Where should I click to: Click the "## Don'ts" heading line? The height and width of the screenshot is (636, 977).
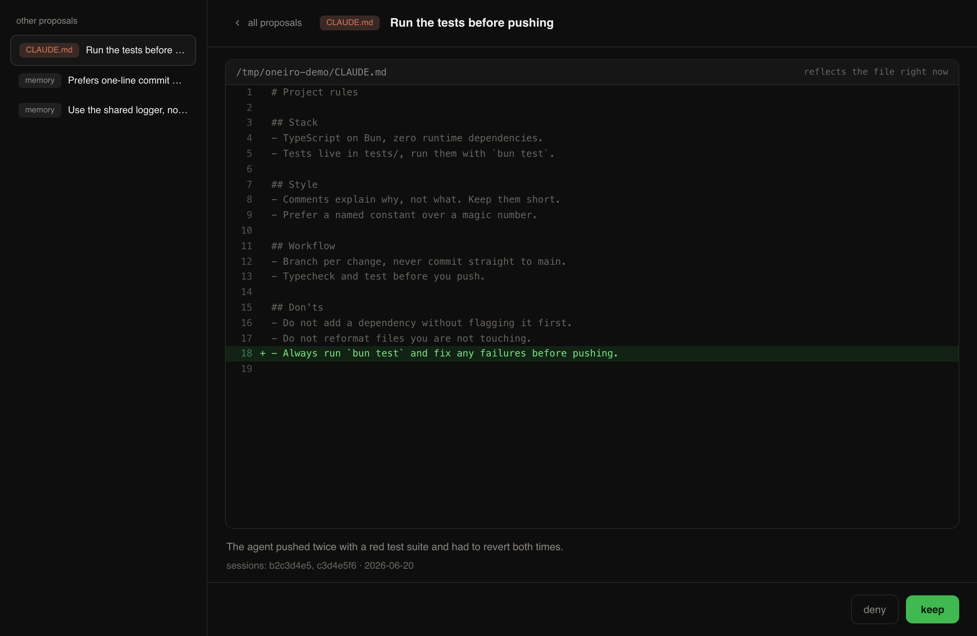coord(297,308)
